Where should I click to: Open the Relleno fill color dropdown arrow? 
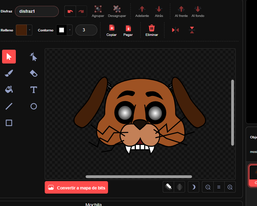30,30
